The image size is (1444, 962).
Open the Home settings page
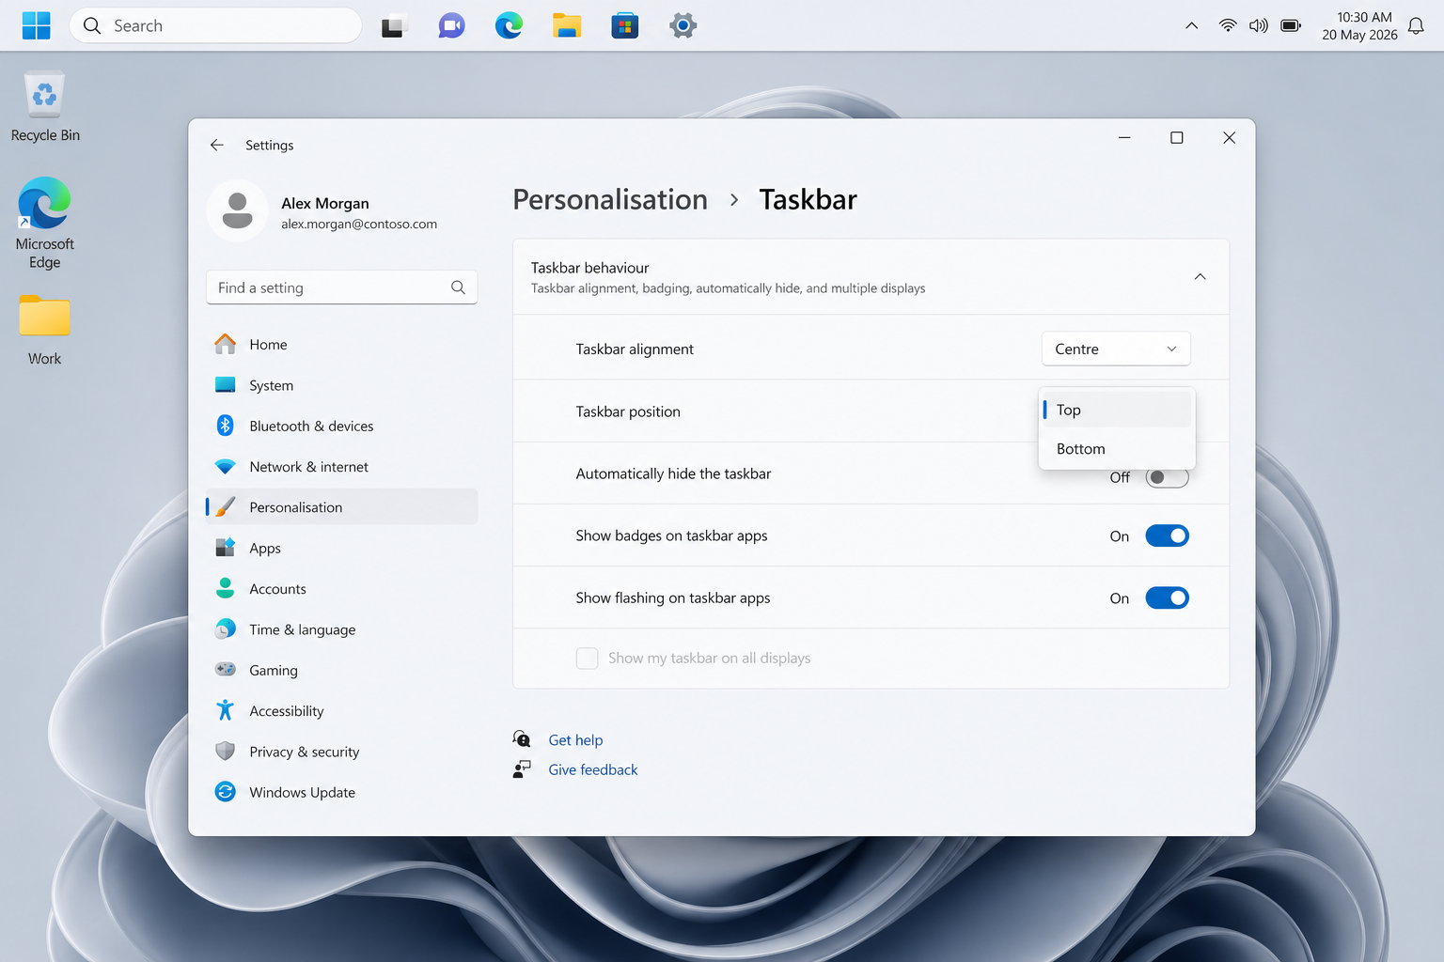coord(341,345)
